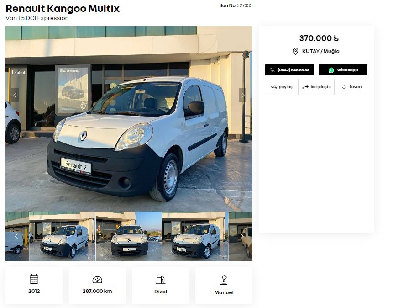The width and height of the screenshot is (393, 308).
Task: Click the location pin icon near KUTAY
Action: 295,52
